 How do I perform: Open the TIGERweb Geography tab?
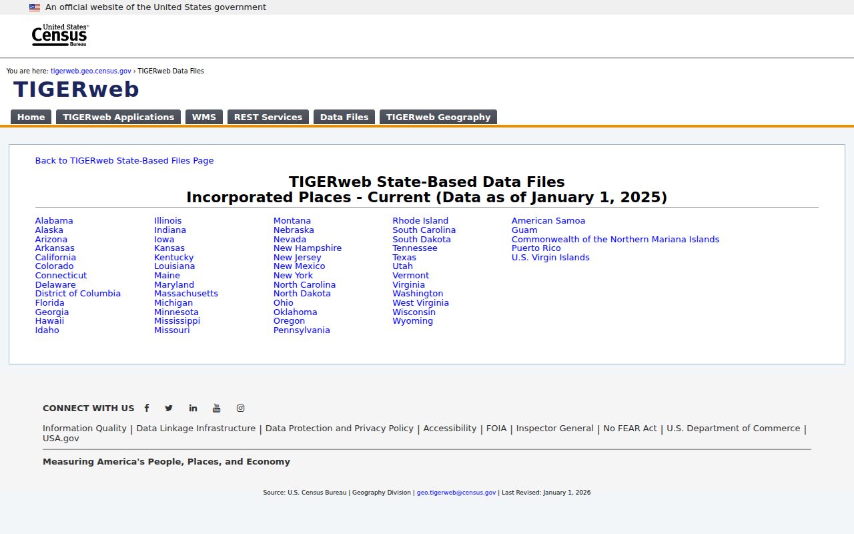(438, 117)
